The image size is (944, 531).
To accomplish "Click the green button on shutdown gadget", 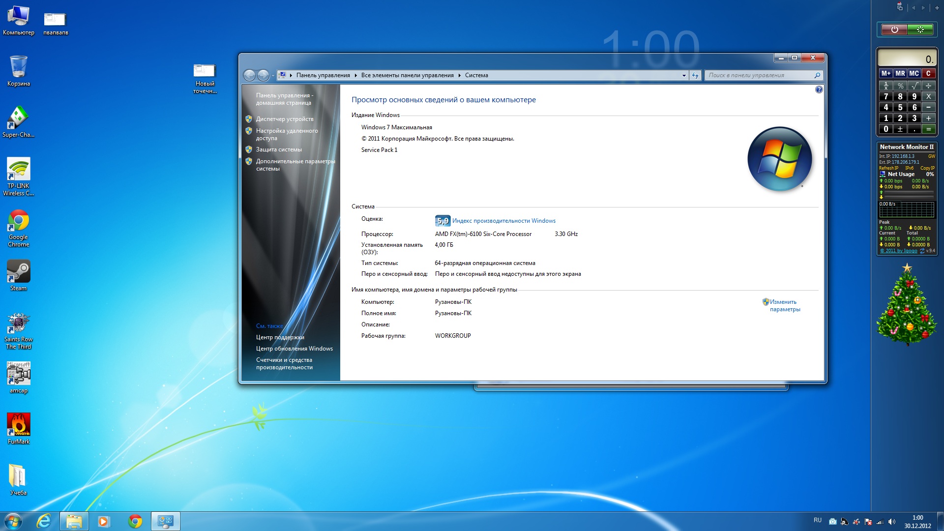I will tap(920, 29).
